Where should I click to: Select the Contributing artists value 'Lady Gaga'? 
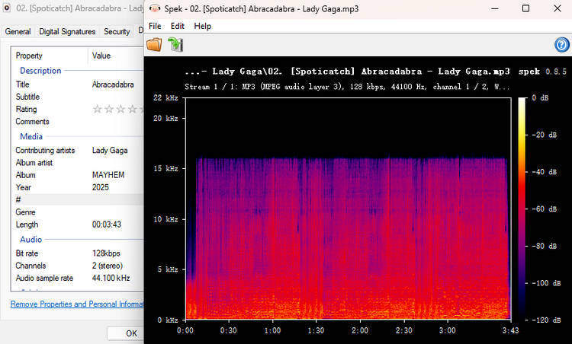pos(110,151)
